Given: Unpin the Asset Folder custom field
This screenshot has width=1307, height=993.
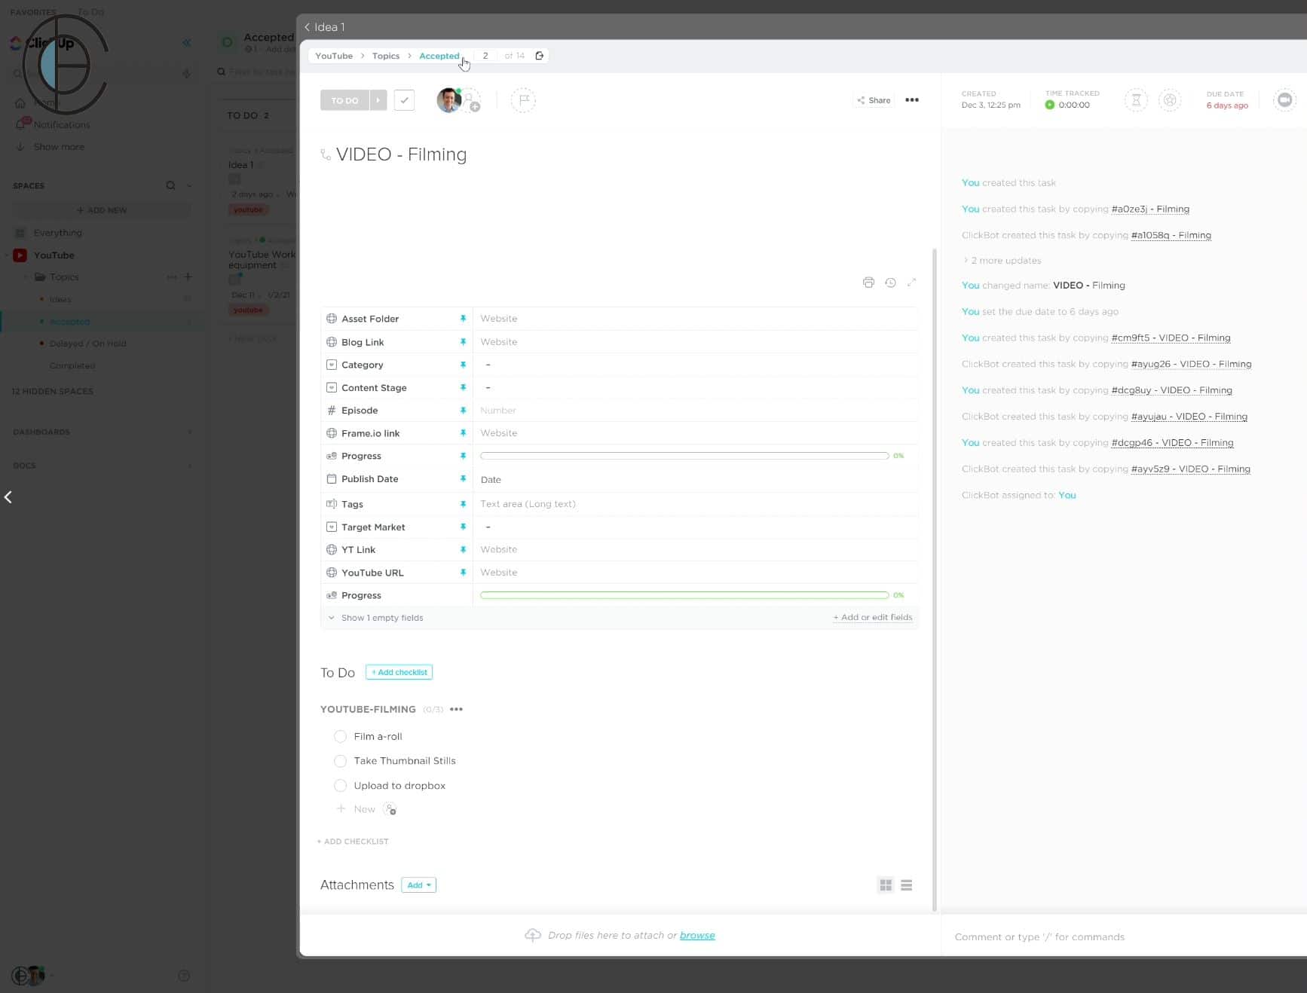Looking at the screenshot, I should tap(463, 318).
